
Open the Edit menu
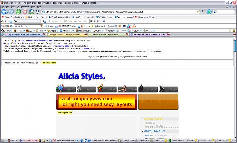pyautogui.click(x=7, y=7)
